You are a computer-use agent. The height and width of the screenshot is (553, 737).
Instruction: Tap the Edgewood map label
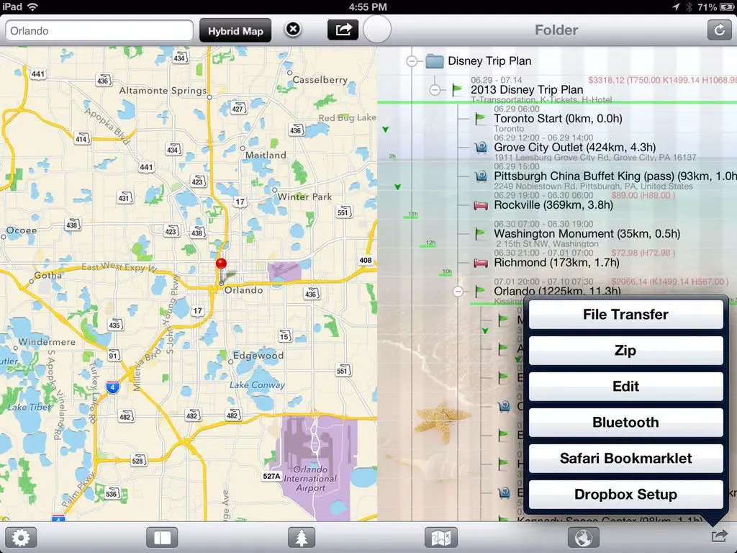[258, 356]
